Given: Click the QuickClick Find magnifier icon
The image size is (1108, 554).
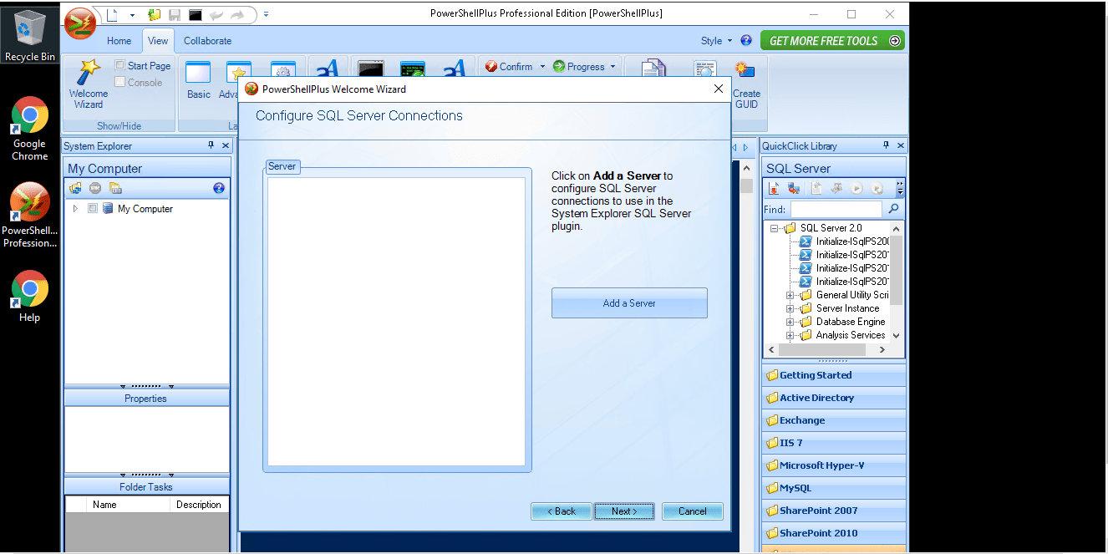Looking at the screenshot, I should tap(893, 209).
